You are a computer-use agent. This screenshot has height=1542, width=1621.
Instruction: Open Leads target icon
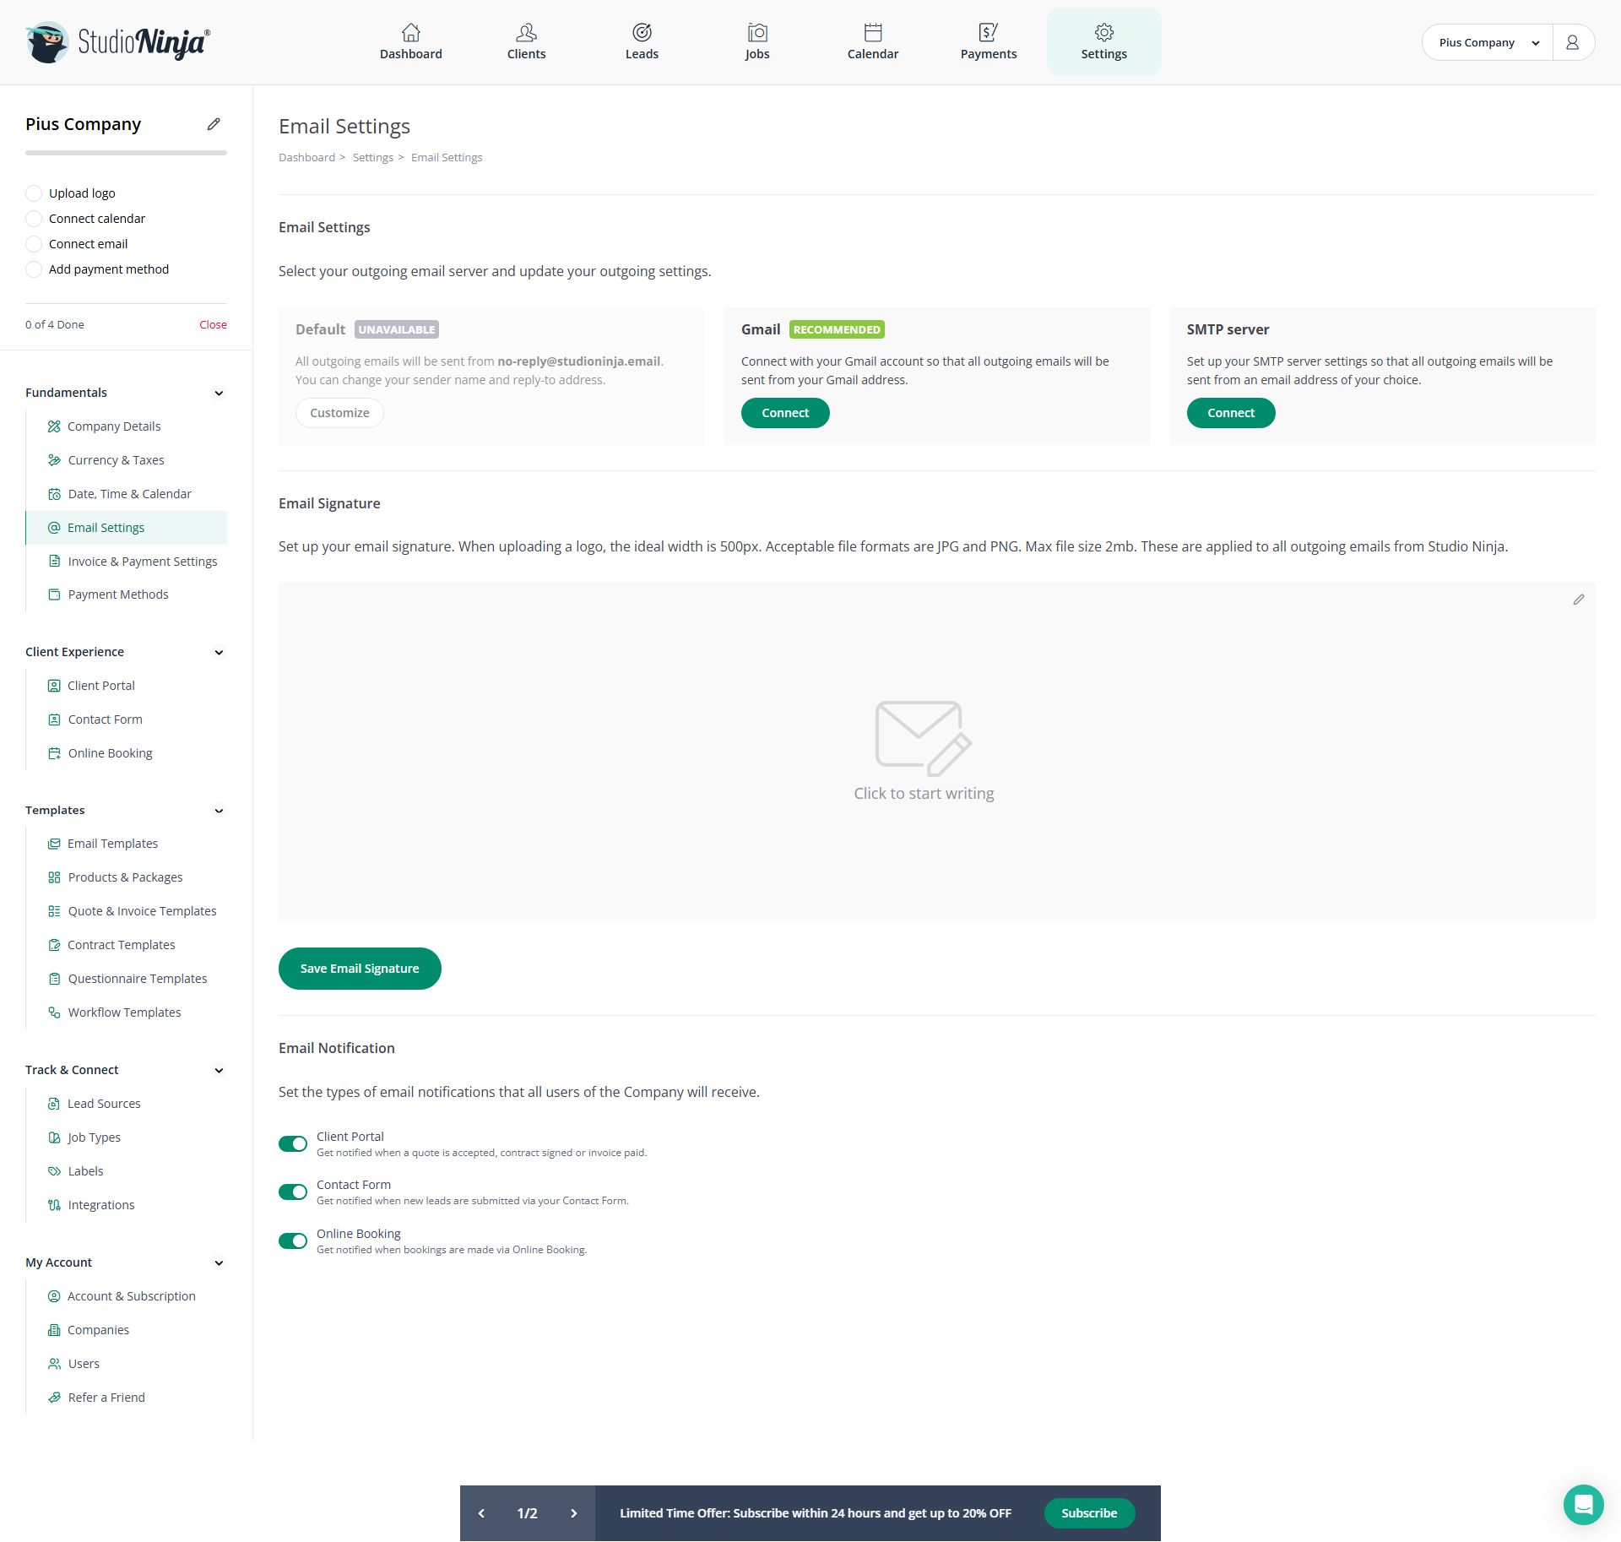[x=642, y=32]
